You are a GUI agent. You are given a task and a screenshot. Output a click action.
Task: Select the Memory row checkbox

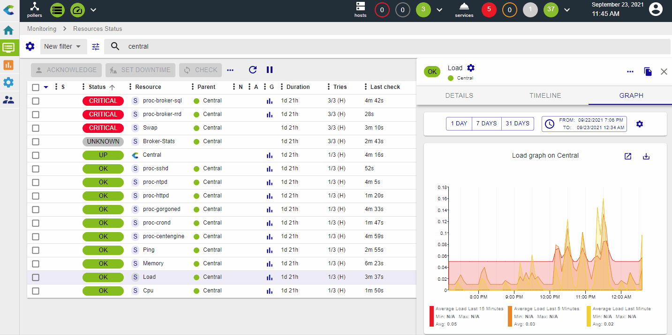pos(36,263)
